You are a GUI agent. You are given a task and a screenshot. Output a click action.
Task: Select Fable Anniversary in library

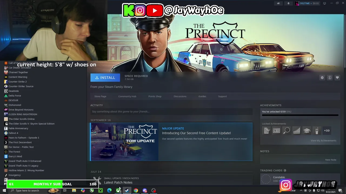18,128
